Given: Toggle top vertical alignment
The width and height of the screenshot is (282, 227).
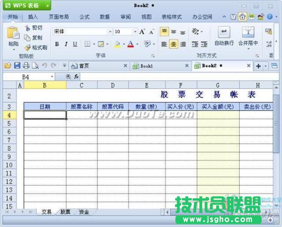Looking at the screenshot, I should tap(164, 31).
